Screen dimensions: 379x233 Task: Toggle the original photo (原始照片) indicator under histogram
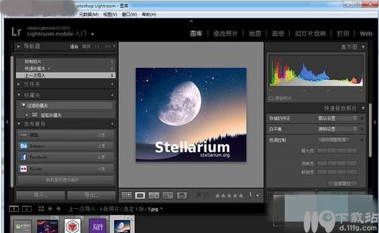[x=271, y=99]
